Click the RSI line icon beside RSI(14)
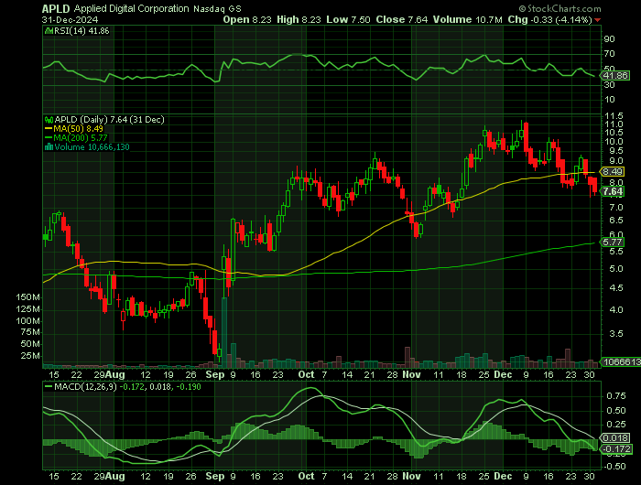Screen dimensions: 641x485 [x=49, y=30]
